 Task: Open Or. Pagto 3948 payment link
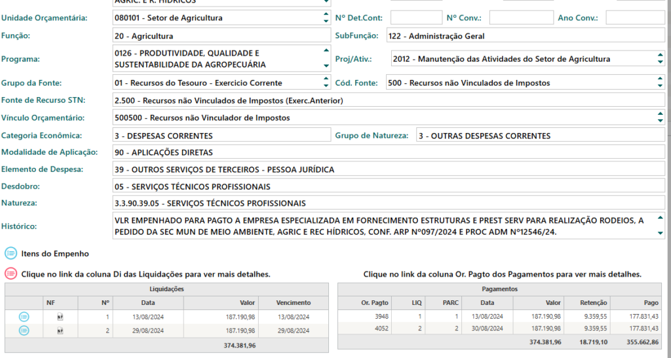381,316
